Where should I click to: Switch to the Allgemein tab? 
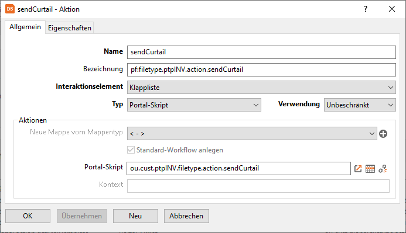[25, 27]
